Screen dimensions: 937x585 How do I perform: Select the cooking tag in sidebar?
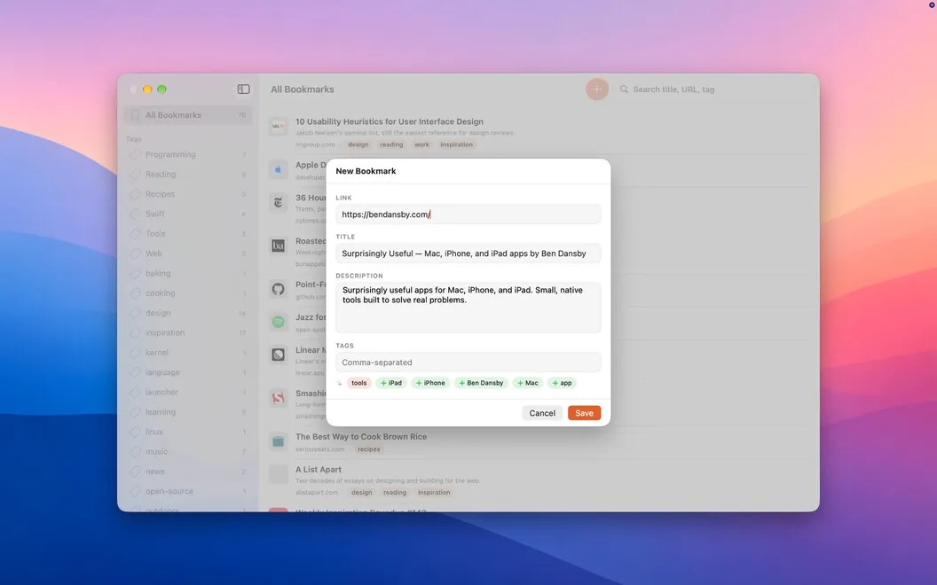(187, 293)
